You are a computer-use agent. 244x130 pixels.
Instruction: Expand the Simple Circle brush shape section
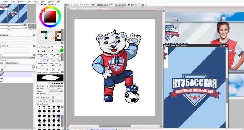pos(38,97)
